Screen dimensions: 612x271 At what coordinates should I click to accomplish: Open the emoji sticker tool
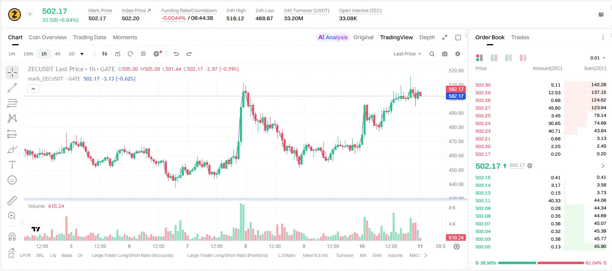(12, 180)
